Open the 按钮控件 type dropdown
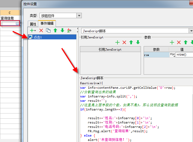Viewport: 193px width, 142px height. [79, 15]
